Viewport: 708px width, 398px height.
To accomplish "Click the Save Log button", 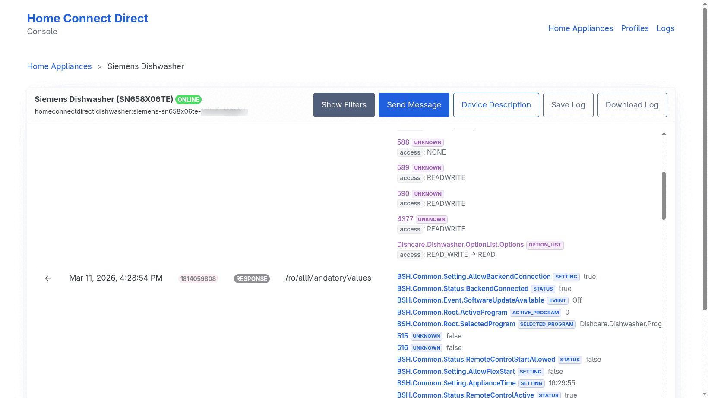I will tap(568, 105).
